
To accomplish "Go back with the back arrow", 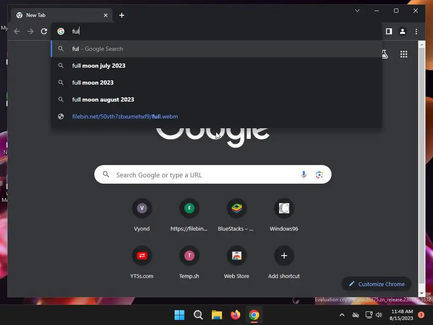I will pos(17,31).
